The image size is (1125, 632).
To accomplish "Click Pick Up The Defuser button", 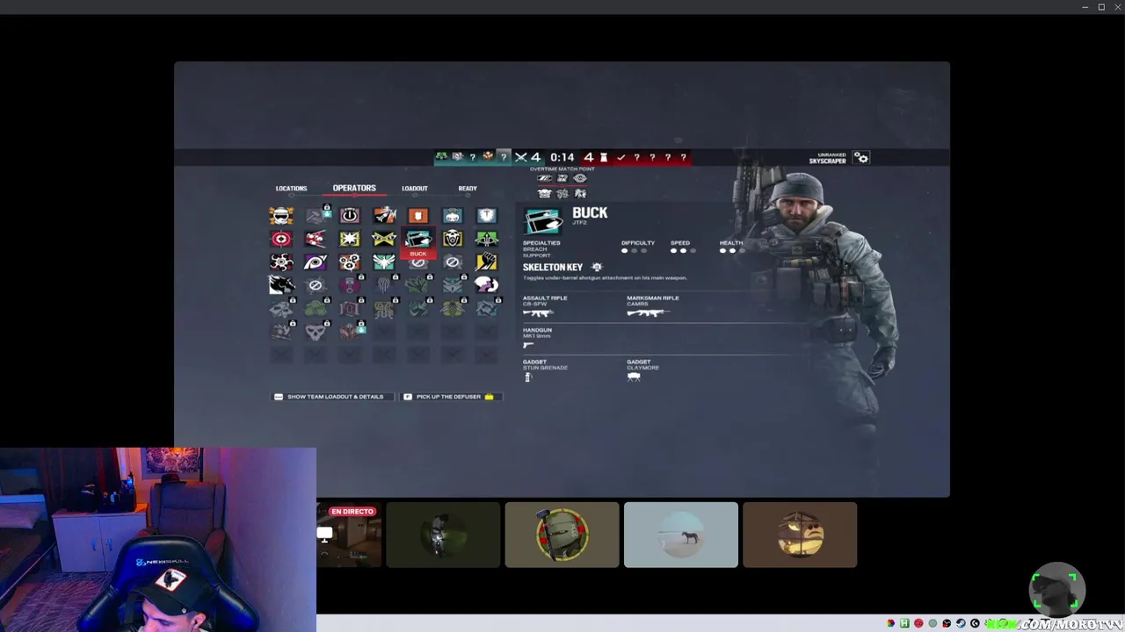I will click(x=449, y=397).
